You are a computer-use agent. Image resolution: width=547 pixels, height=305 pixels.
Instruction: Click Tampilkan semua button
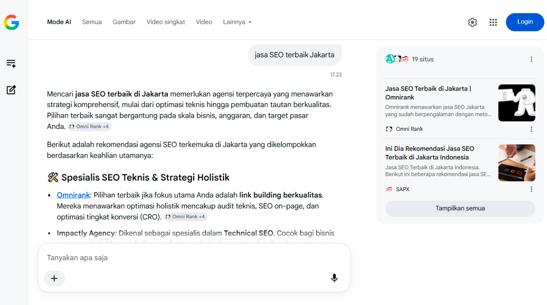460,208
